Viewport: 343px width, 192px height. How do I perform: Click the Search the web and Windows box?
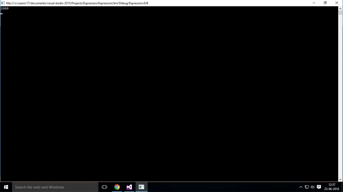[55, 187]
